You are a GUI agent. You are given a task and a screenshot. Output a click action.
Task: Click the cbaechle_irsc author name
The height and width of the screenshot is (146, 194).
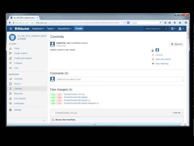coord(63,43)
